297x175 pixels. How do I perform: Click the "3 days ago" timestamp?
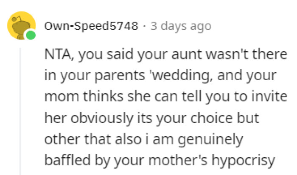click(x=181, y=26)
